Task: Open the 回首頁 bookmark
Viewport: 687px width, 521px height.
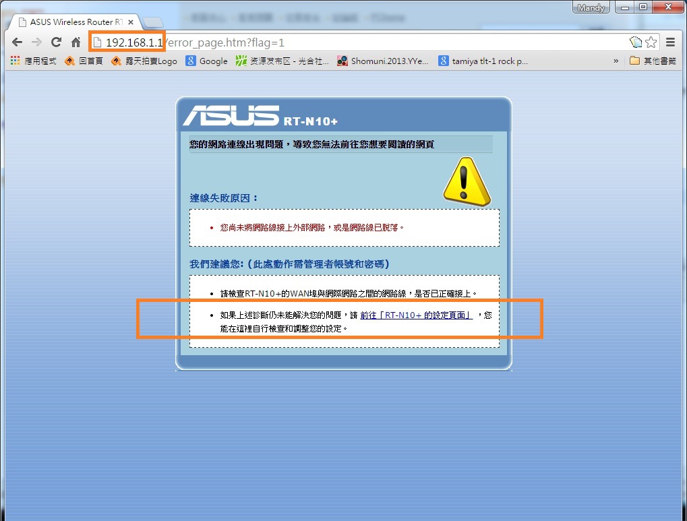Action: 84,61
